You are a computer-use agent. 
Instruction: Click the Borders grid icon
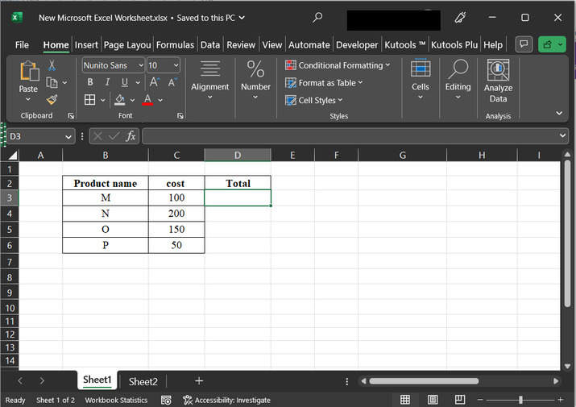point(90,100)
